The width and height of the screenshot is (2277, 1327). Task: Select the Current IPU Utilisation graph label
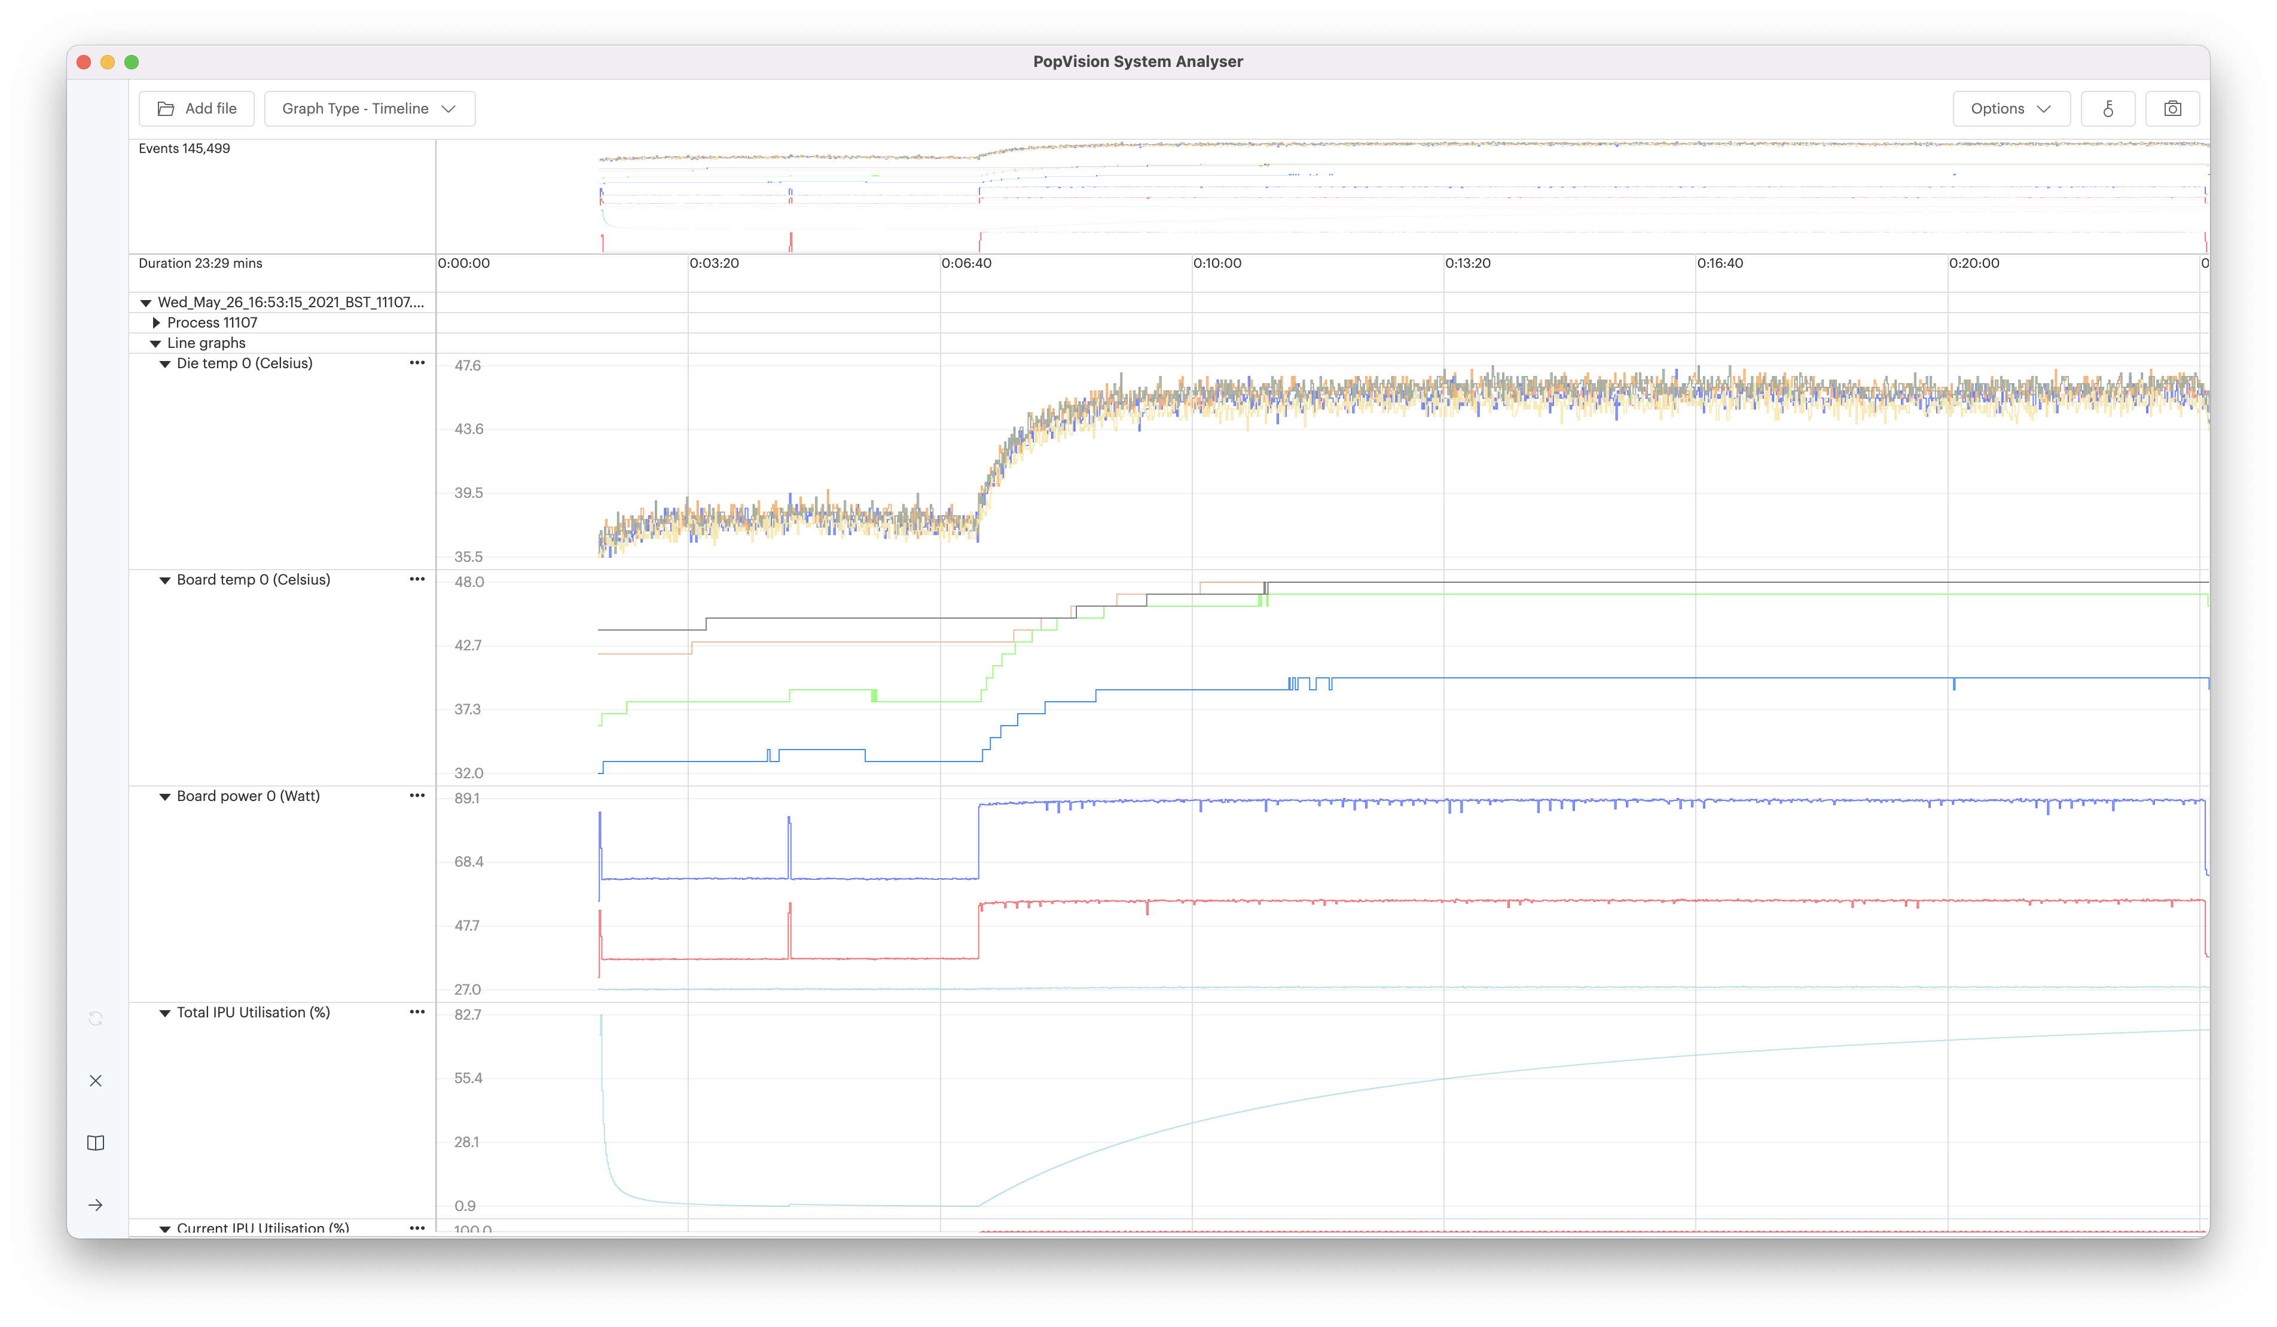(262, 1228)
